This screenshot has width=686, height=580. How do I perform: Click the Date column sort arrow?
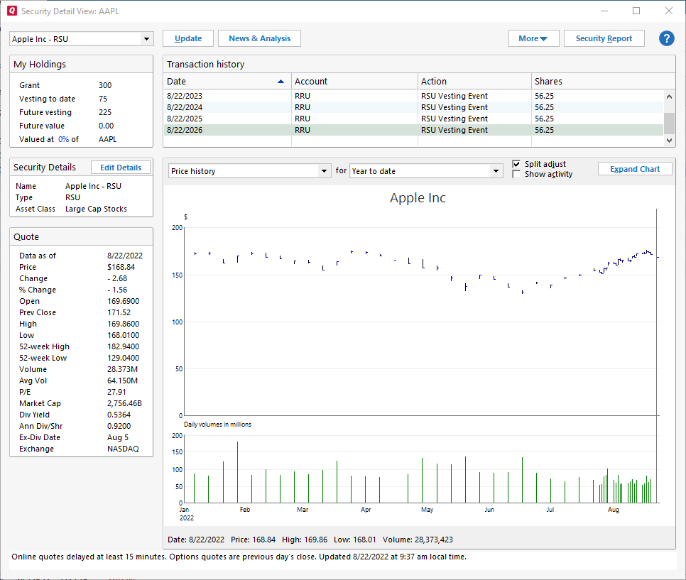281,82
